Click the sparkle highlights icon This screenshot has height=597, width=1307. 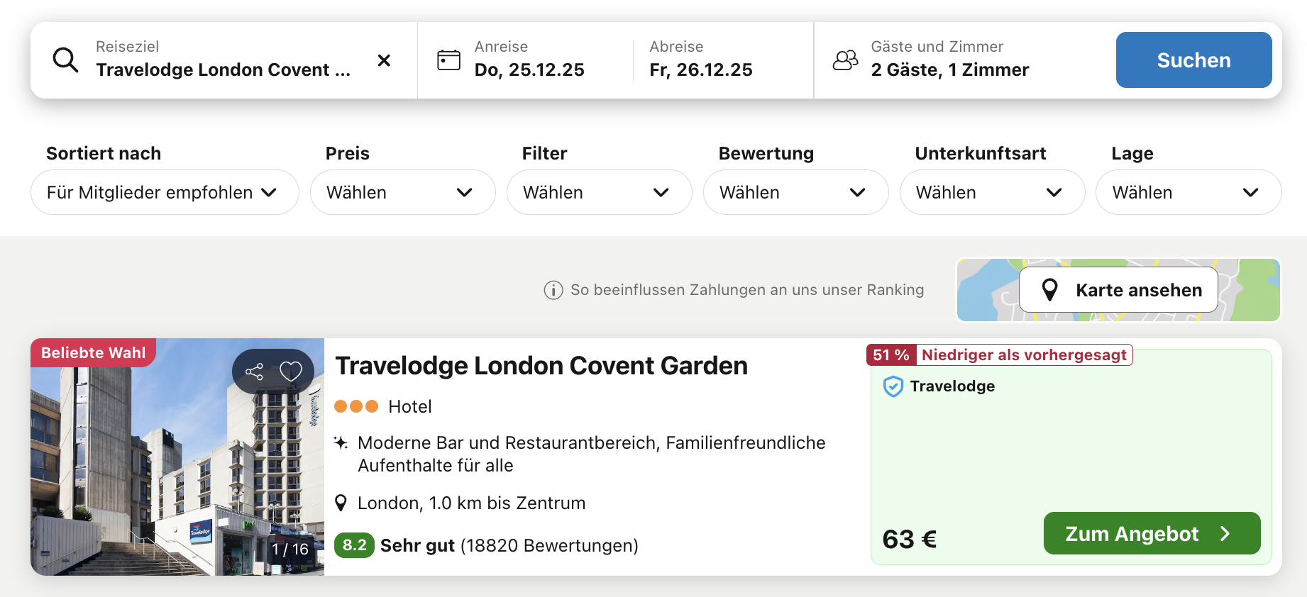click(341, 443)
